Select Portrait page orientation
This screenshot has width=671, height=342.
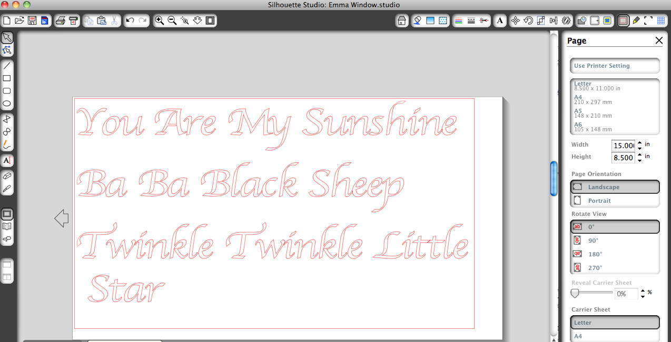pyautogui.click(x=615, y=201)
